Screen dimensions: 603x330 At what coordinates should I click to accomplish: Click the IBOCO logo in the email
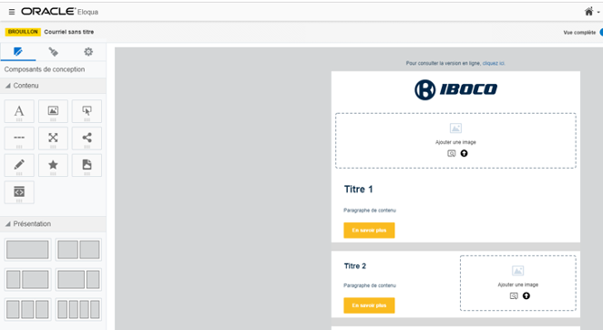(x=455, y=89)
